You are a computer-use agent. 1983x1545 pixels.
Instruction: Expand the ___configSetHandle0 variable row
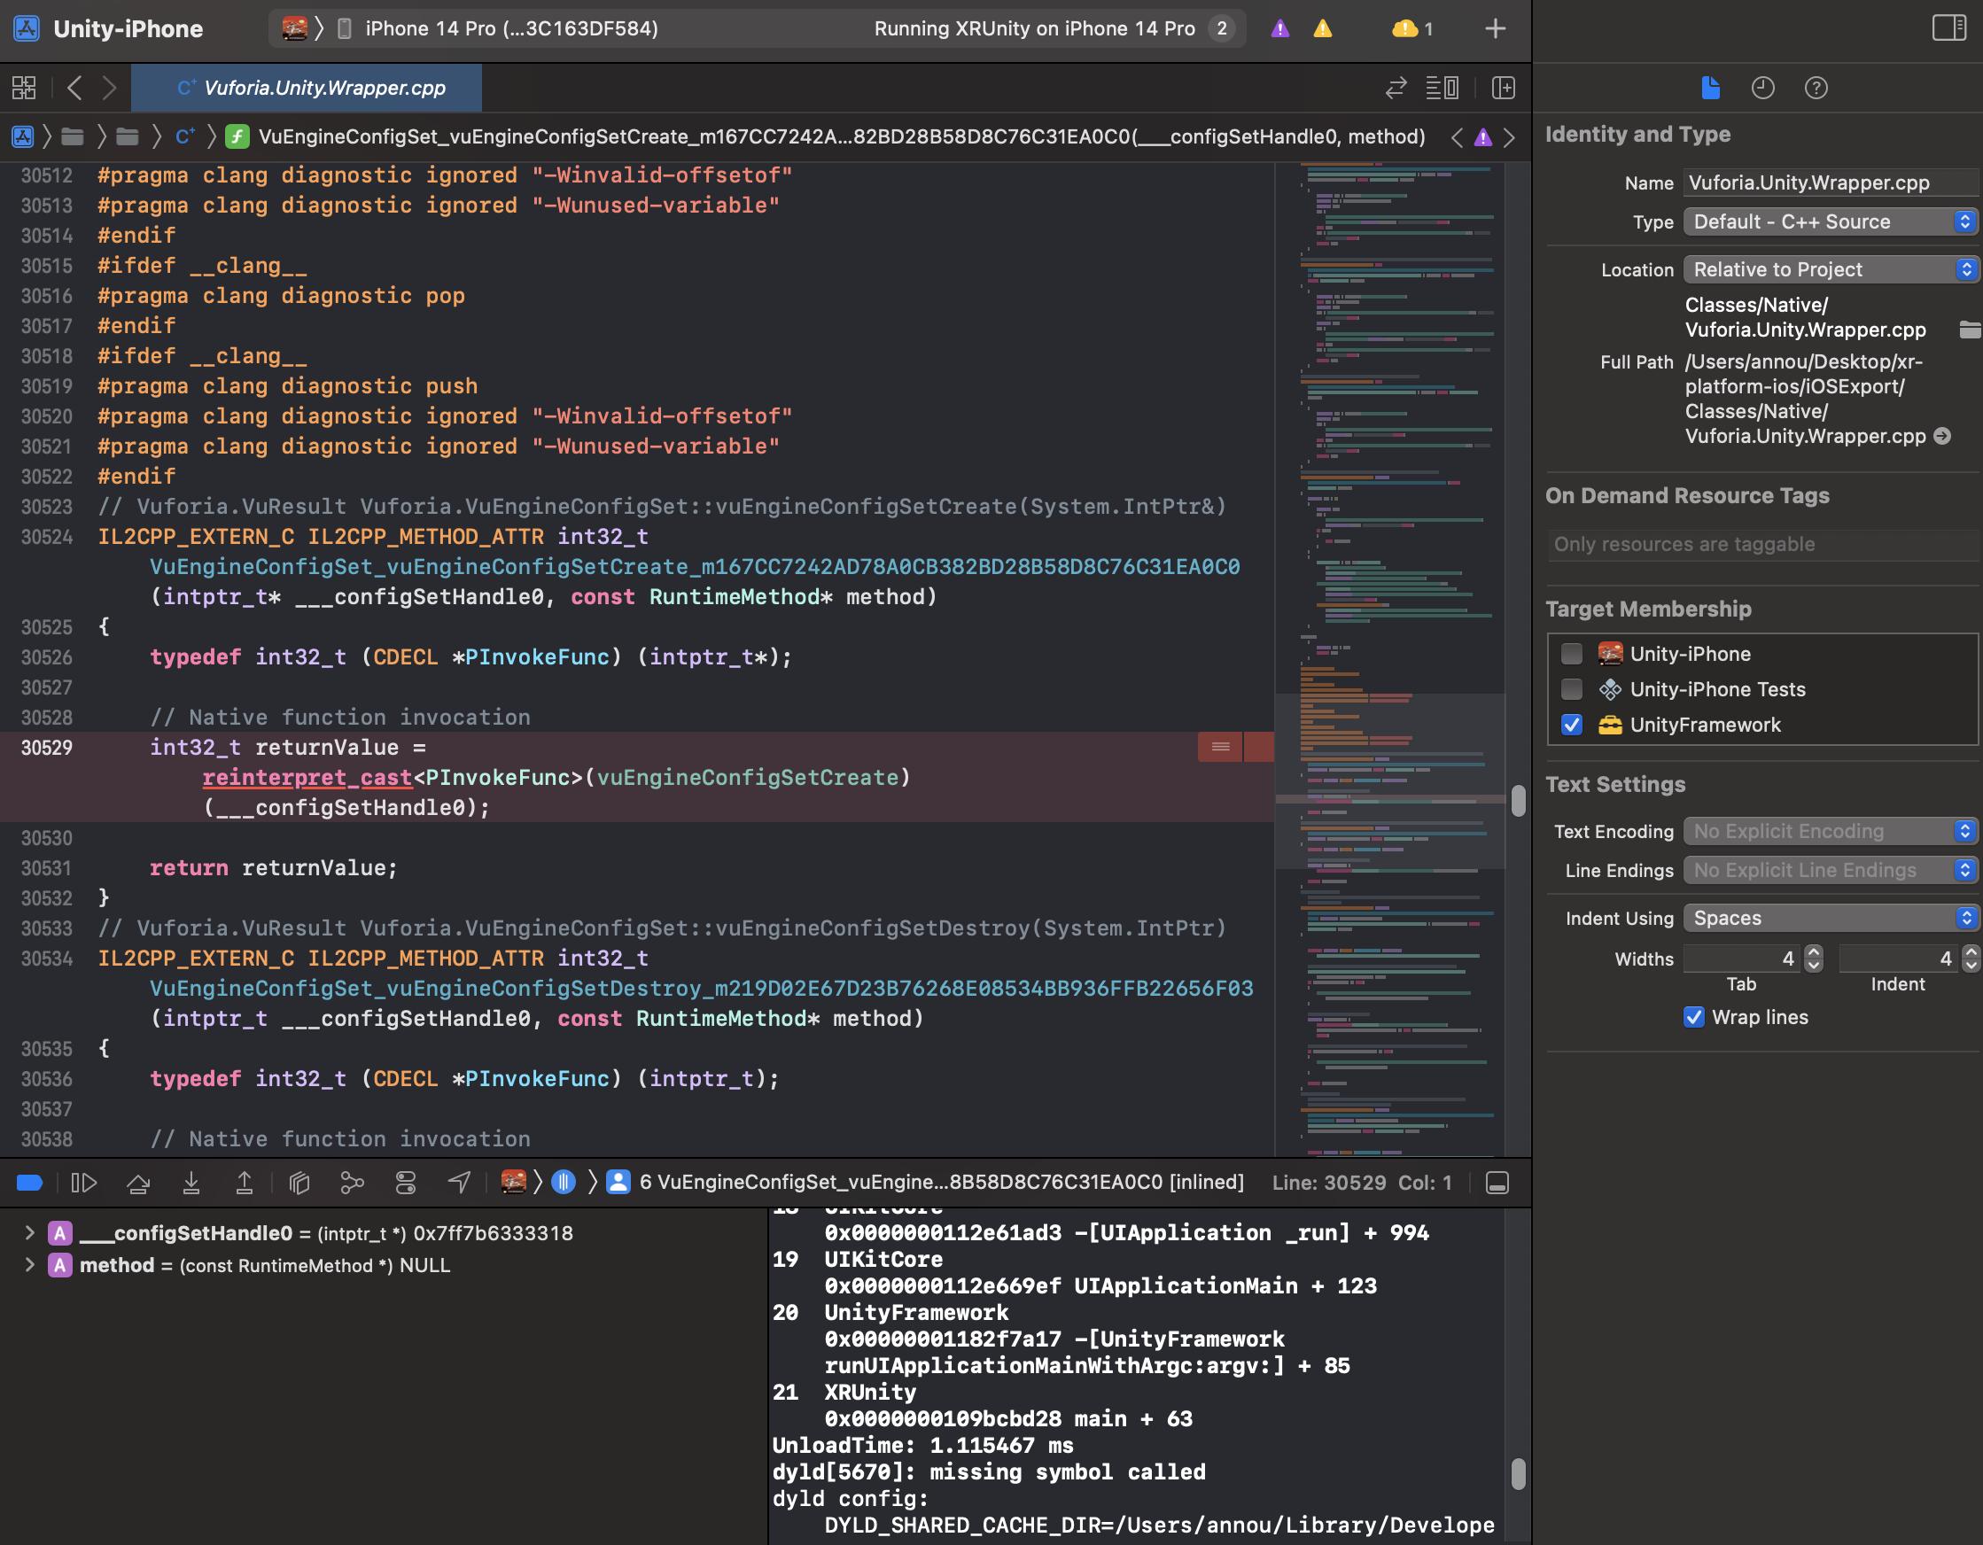click(29, 1231)
